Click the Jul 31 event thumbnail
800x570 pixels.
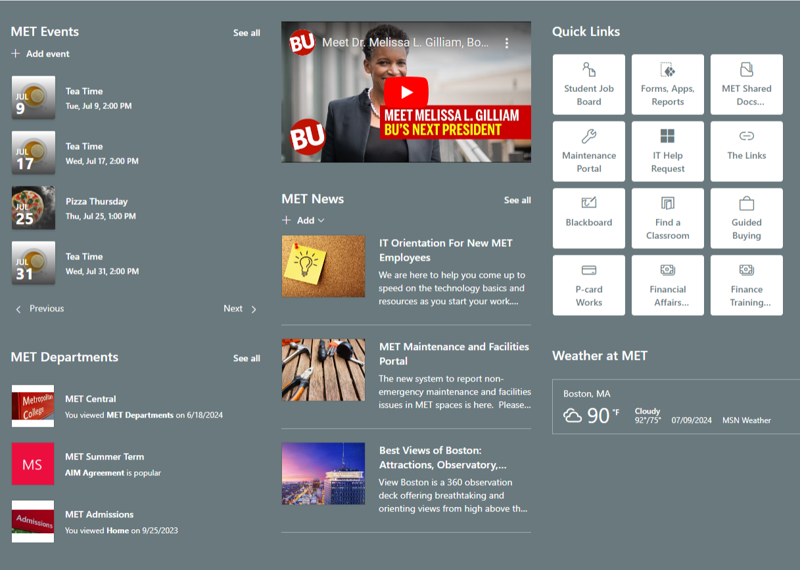[34, 263]
